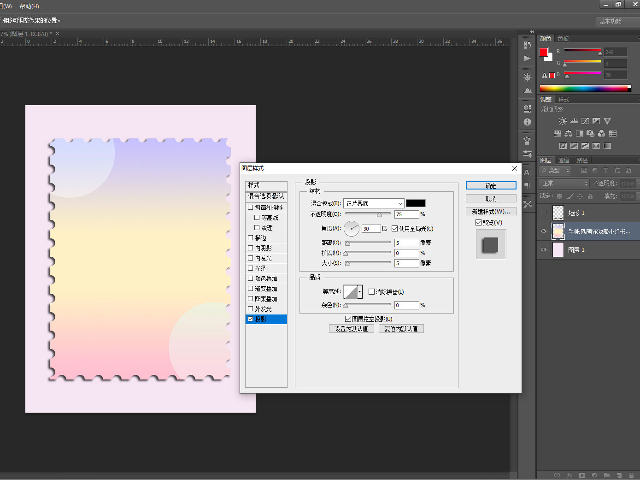Create a new group with folder icon
This screenshot has height=480, width=640.
click(607, 475)
